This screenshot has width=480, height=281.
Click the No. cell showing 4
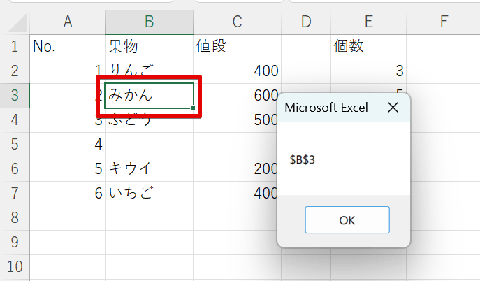[67, 145]
